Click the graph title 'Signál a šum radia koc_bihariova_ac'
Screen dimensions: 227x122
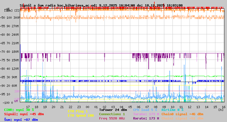tap(54, 5)
